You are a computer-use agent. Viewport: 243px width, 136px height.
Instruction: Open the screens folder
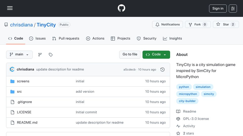[x=23, y=81]
